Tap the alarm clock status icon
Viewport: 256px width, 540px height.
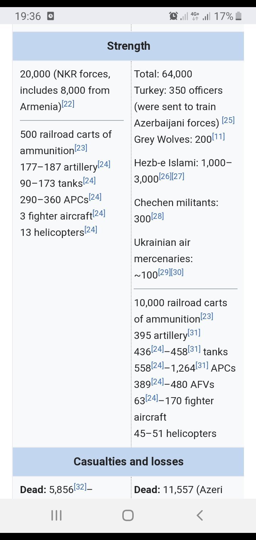pyautogui.click(x=174, y=16)
